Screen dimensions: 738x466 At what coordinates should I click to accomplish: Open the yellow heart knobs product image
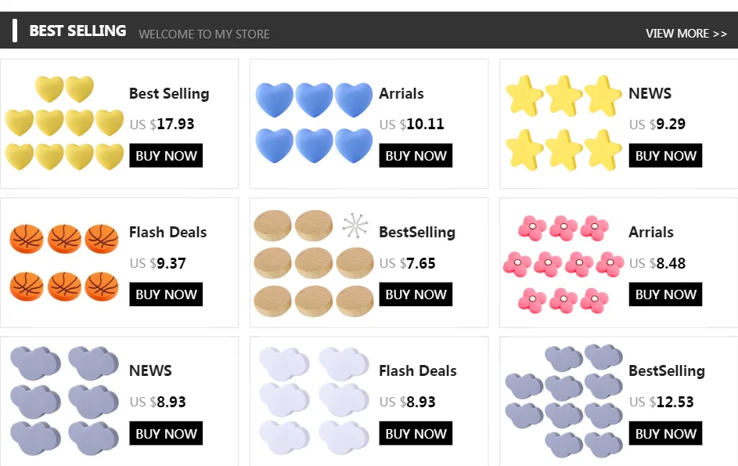64,123
